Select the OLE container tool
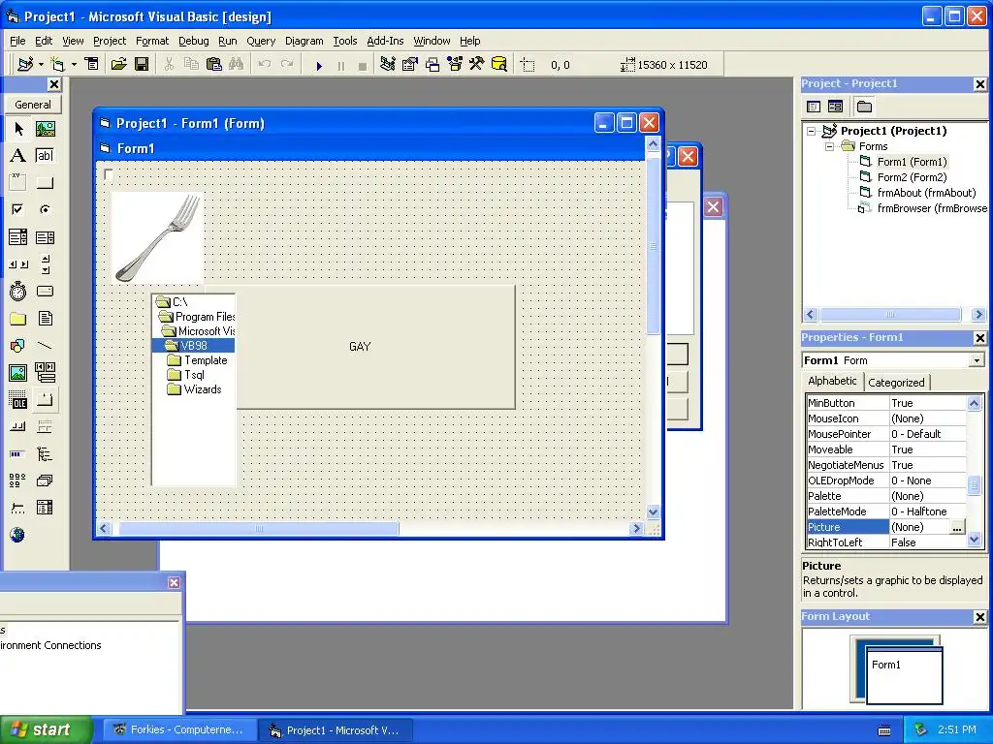This screenshot has width=993, height=744. [x=18, y=400]
